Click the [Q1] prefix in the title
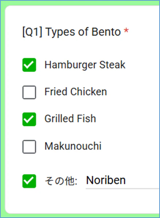 point(32,32)
